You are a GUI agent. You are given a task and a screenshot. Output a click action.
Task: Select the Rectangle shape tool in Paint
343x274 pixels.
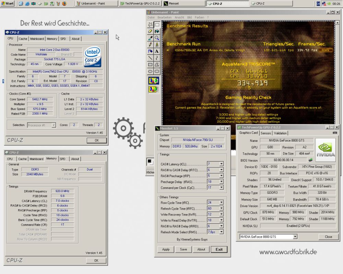coord(150,65)
